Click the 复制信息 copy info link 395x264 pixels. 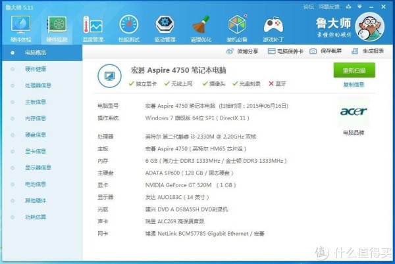pyautogui.click(x=354, y=85)
